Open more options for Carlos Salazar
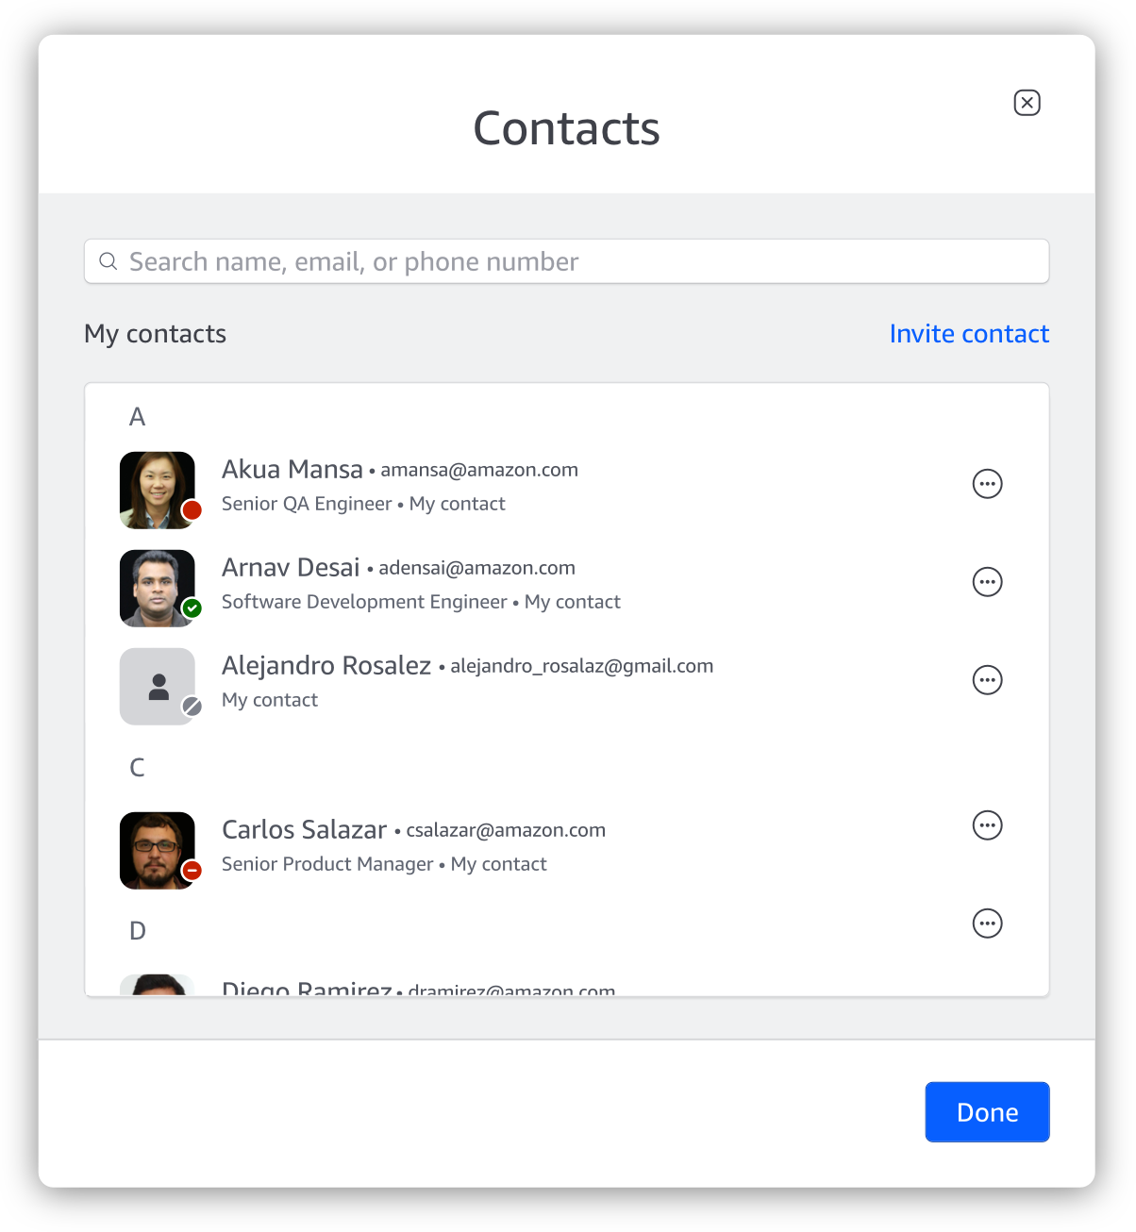 [x=987, y=825]
